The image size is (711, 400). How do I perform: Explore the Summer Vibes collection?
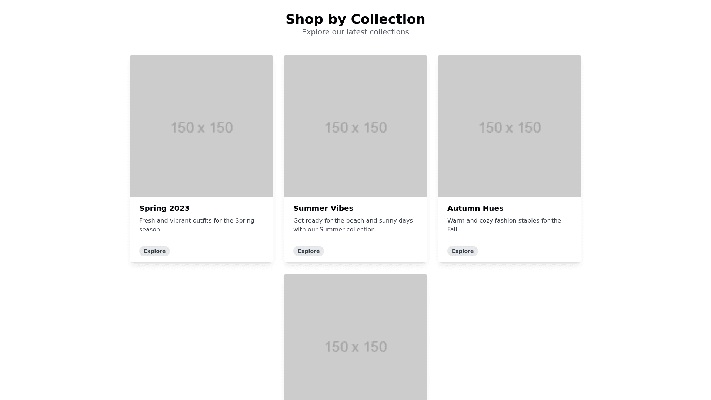tap(308, 251)
